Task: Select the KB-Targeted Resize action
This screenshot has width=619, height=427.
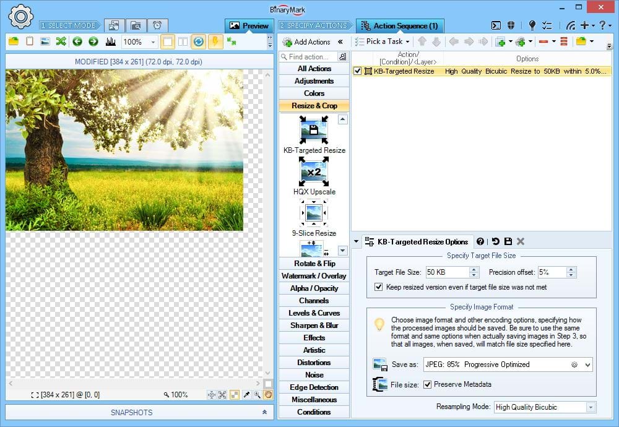Action: point(313,135)
